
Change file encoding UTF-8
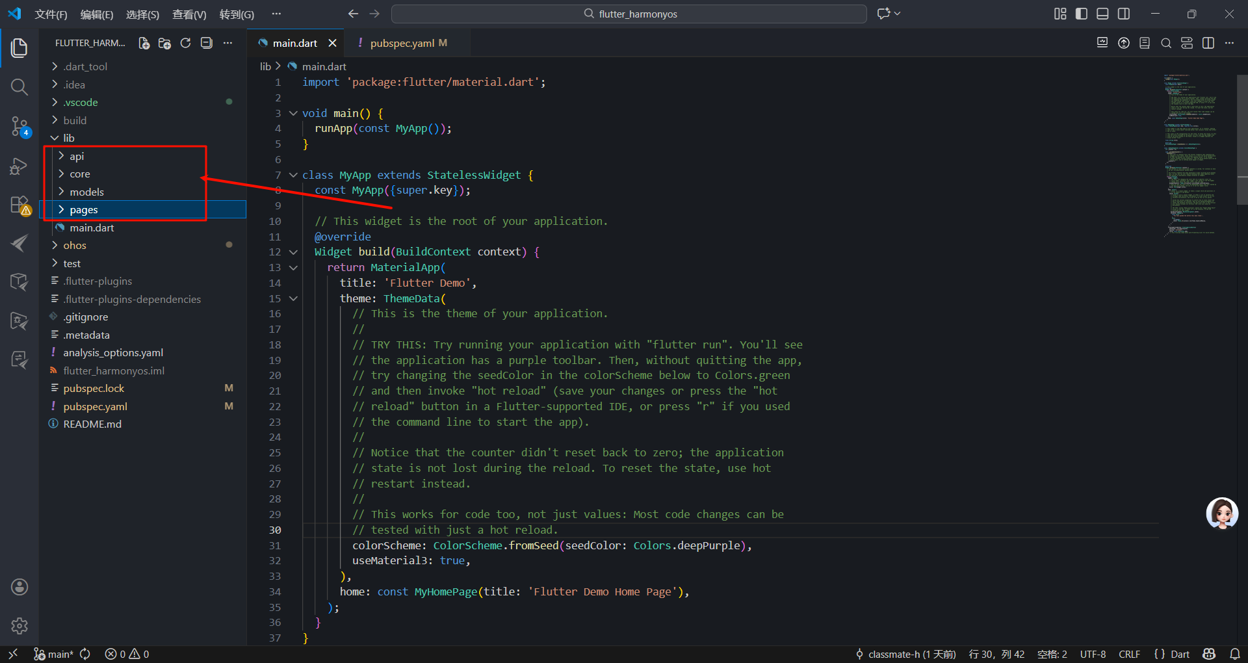[x=1093, y=654]
